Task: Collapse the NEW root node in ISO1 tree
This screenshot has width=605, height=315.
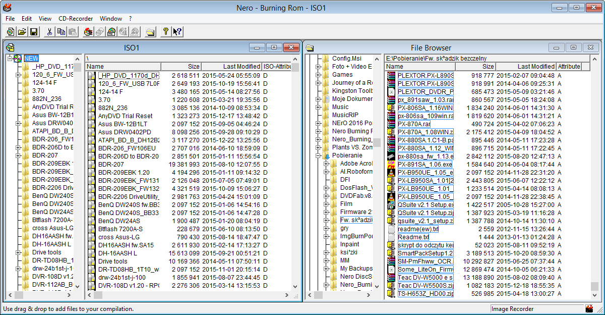Action: 10,59
